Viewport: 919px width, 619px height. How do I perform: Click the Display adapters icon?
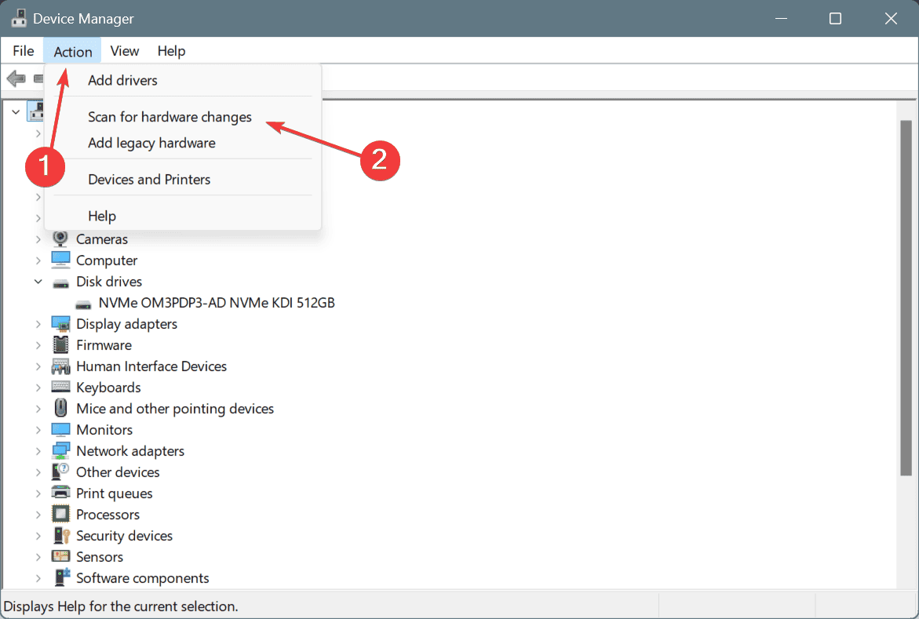click(60, 323)
